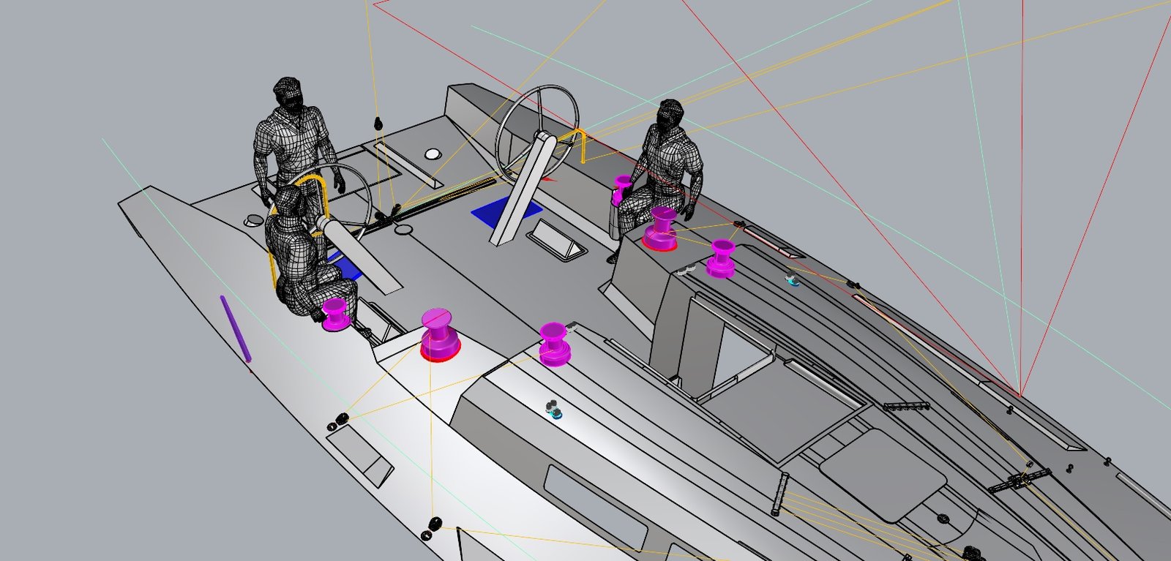This screenshot has width=1171, height=561.
Task: Click the yellow grab rail beside right wheel
Action: point(582,145)
